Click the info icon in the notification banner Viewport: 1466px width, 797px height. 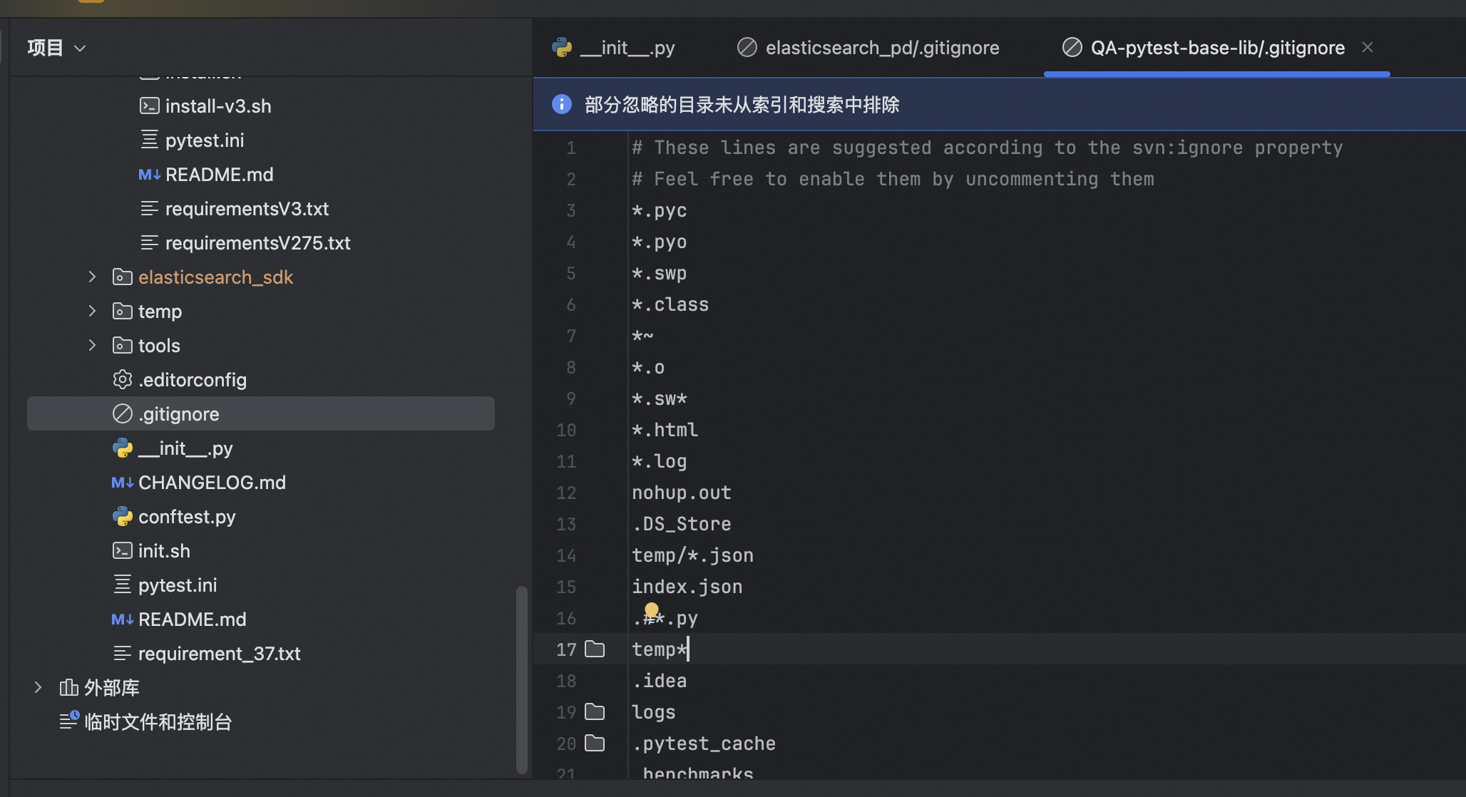[562, 105]
